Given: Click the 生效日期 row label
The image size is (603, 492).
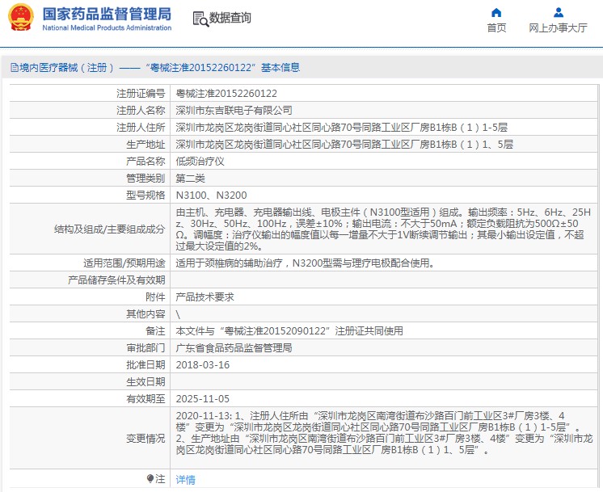Looking at the screenshot, I should tap(145, 381).
